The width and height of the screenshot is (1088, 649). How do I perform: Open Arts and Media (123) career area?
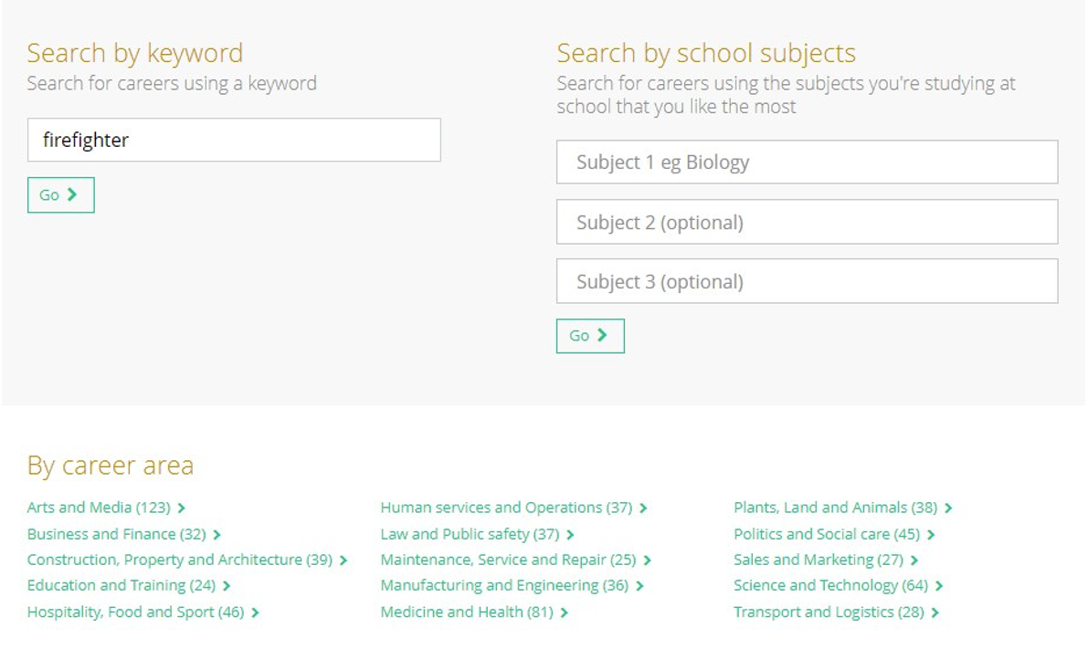[x=99, y=508]
